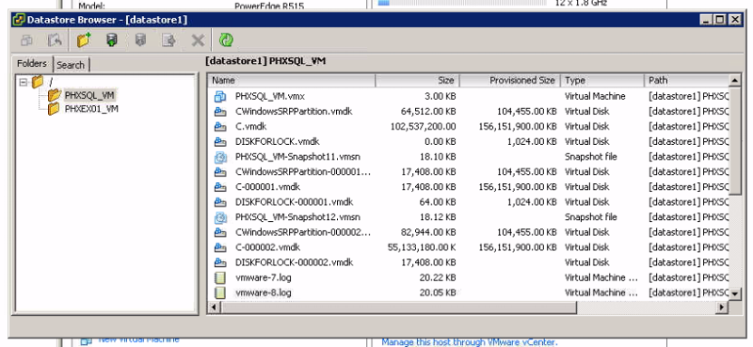The height and width of the screenshot is (347, 753).
Task: Click the green Refresh toolbar icon
Action: pyautogui.click(x=226, y=39)
